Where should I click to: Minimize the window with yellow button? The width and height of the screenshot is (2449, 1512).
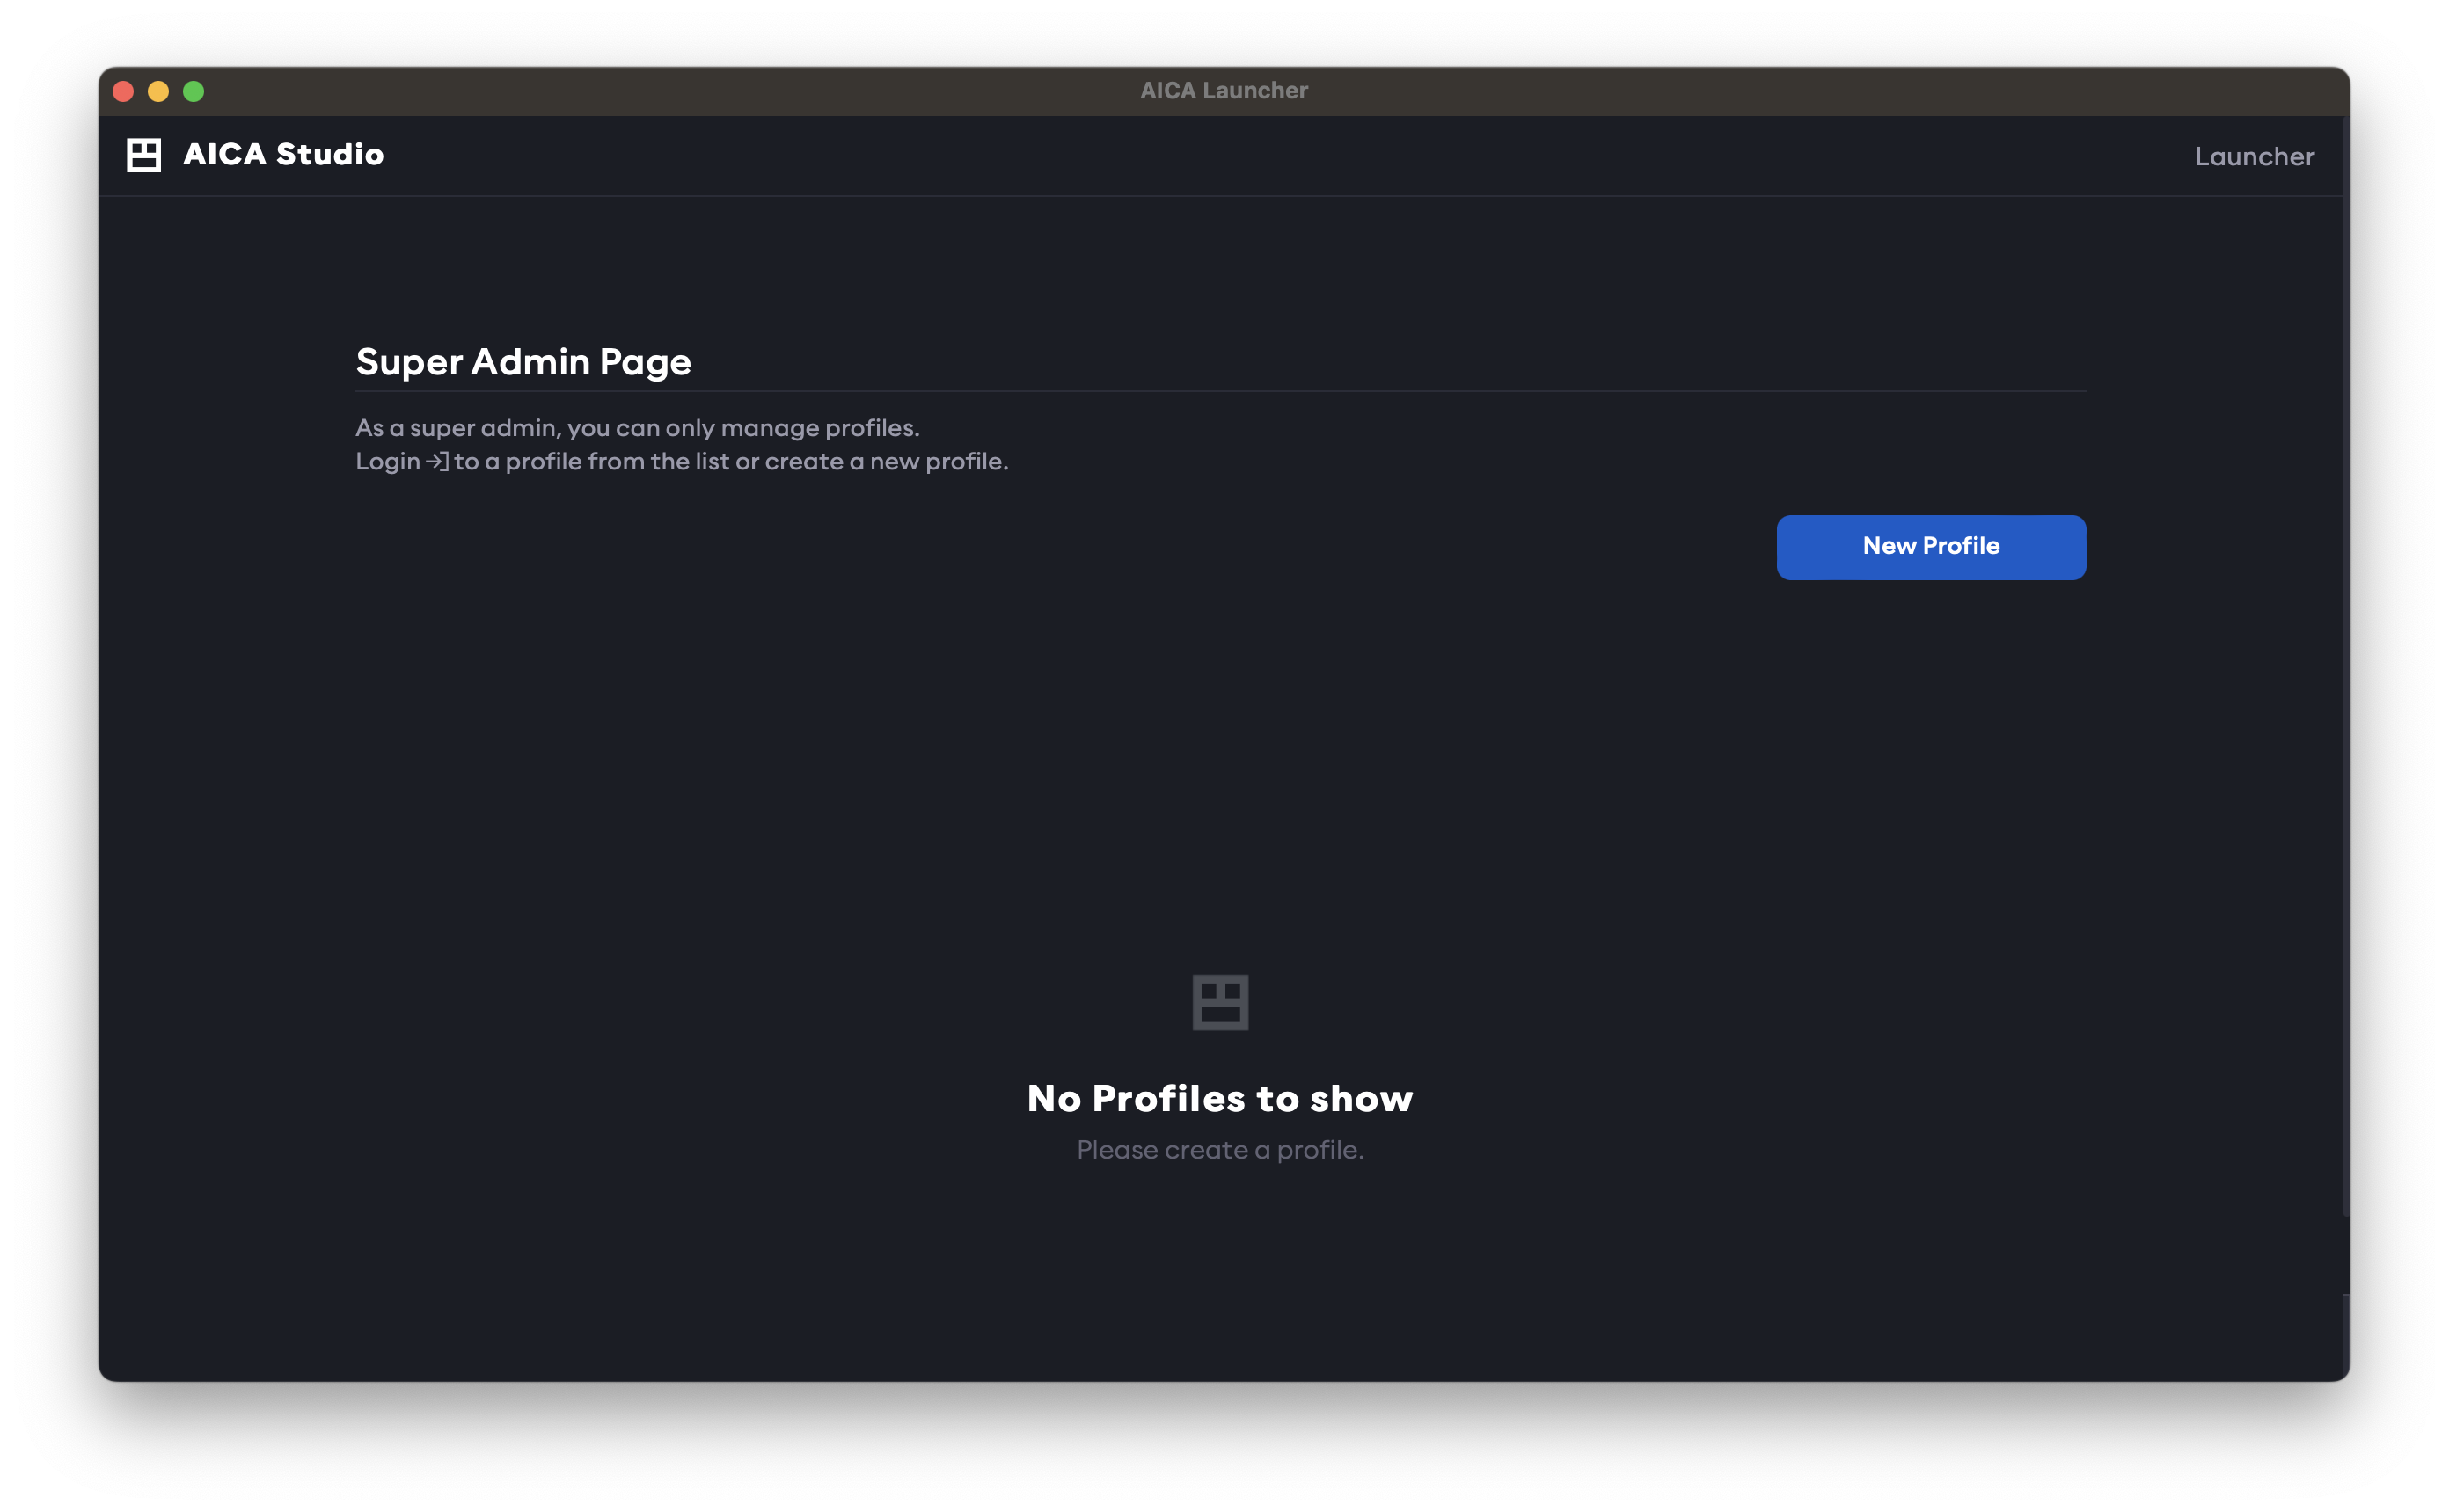point(158,92)
